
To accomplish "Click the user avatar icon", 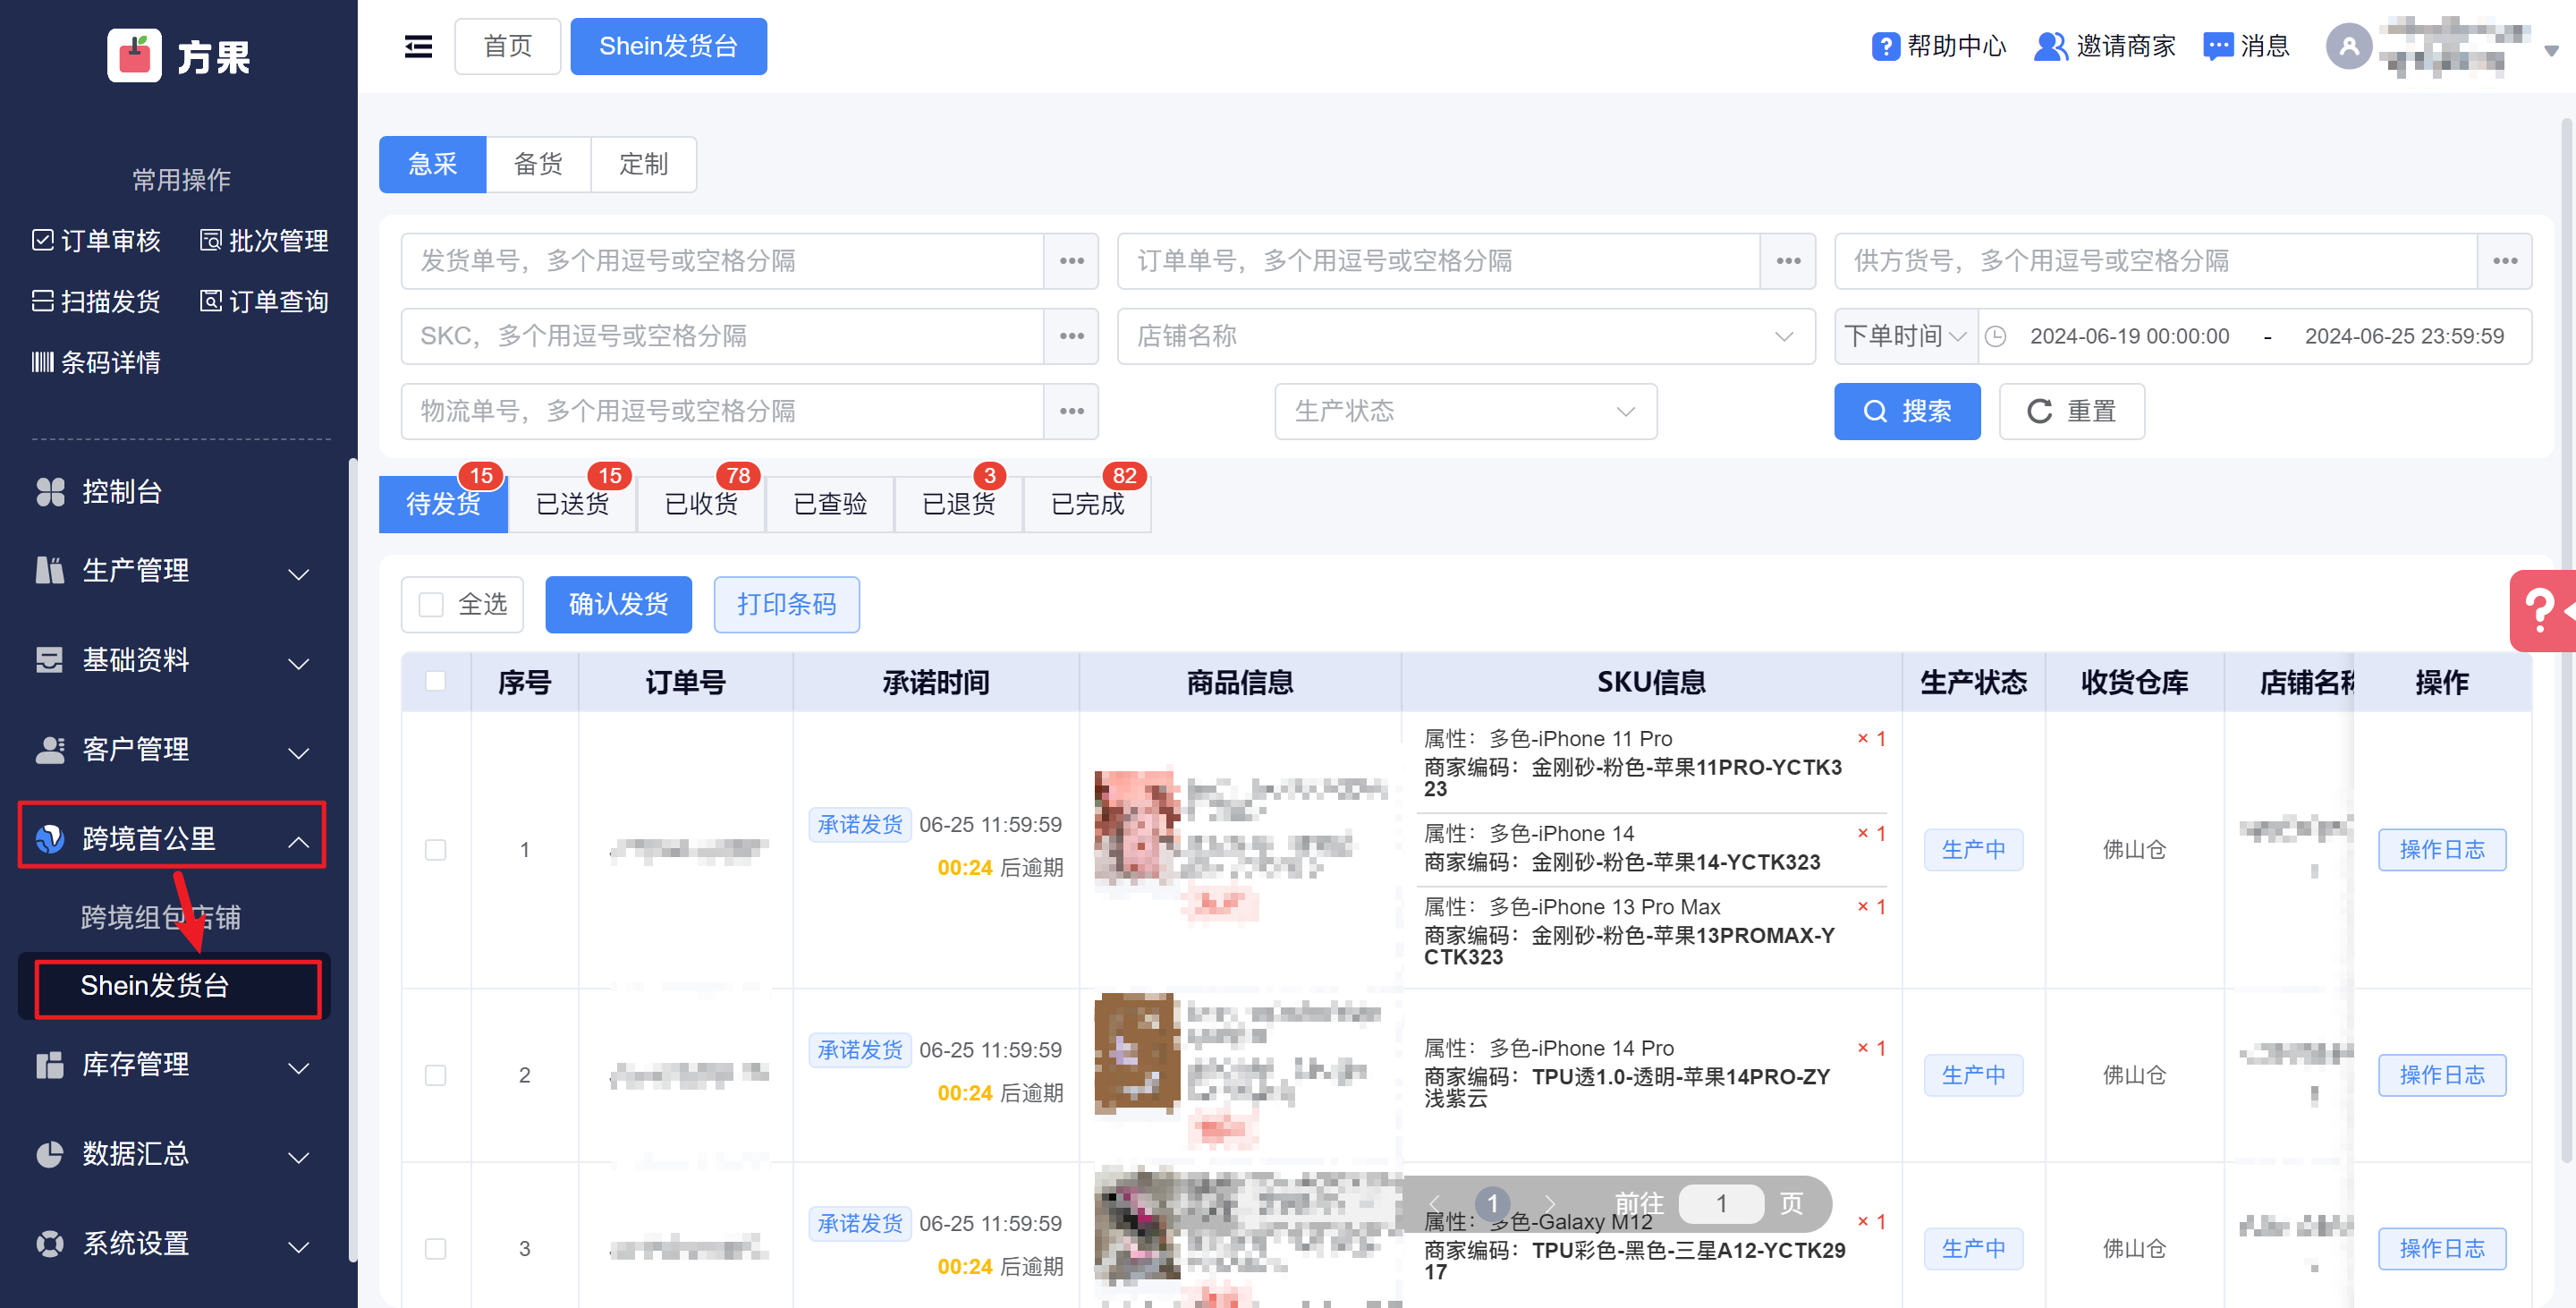I will click(x=2348, y=46).
